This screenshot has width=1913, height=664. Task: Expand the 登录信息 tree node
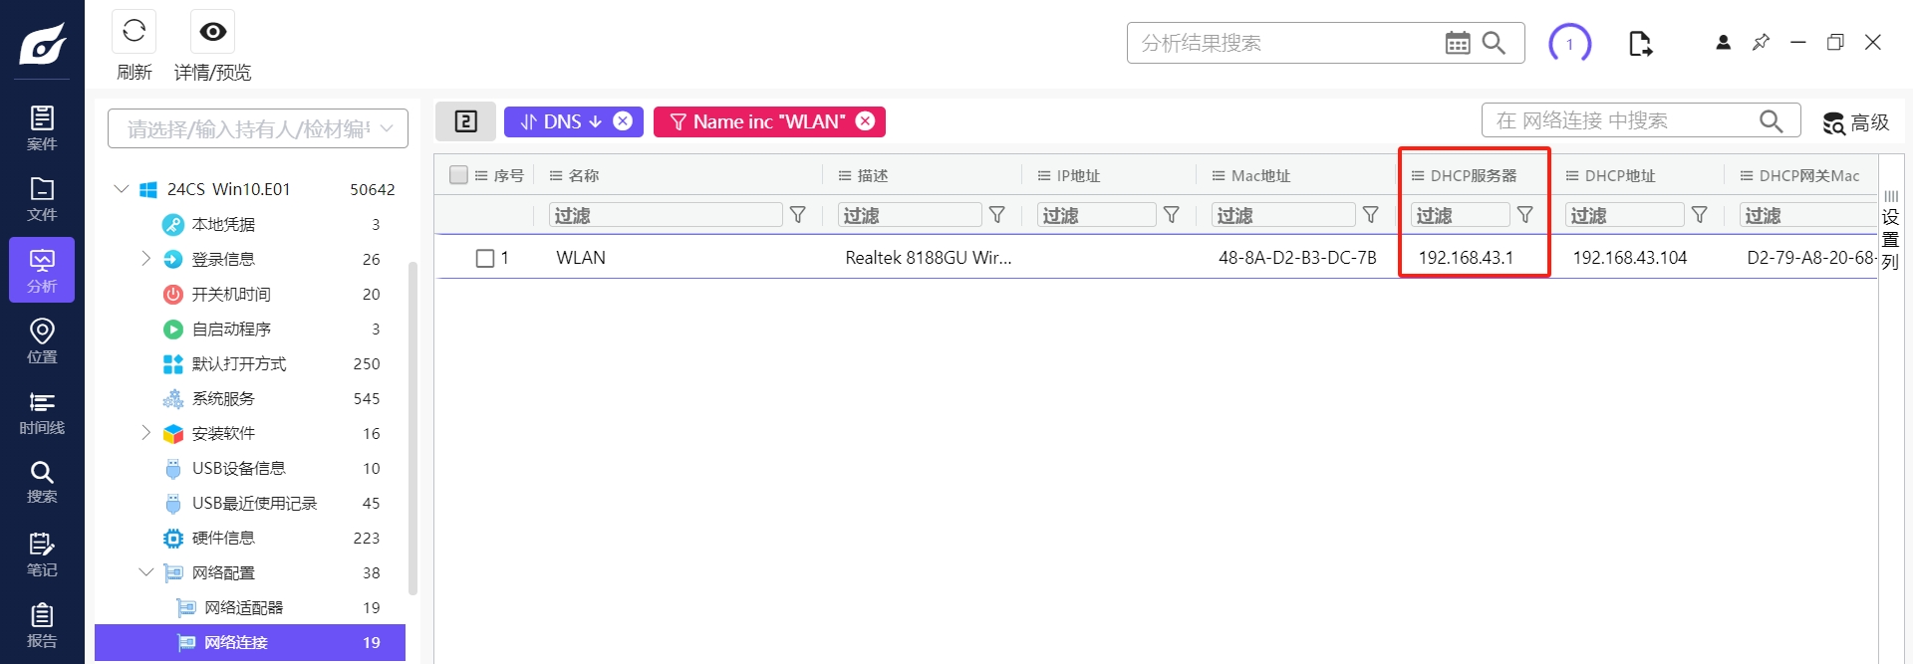pos(146,259)
